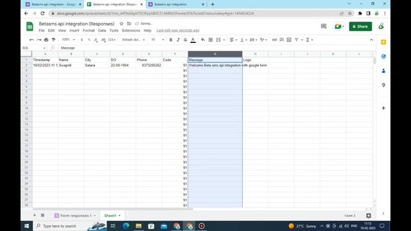Open Contacts in side panel
The height and width of the screenshot is (231, 411).
tap(383, 71)
